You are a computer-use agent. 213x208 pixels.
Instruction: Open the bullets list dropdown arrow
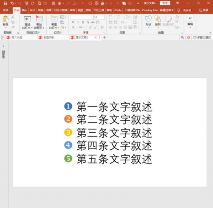[x=114, y=17]
